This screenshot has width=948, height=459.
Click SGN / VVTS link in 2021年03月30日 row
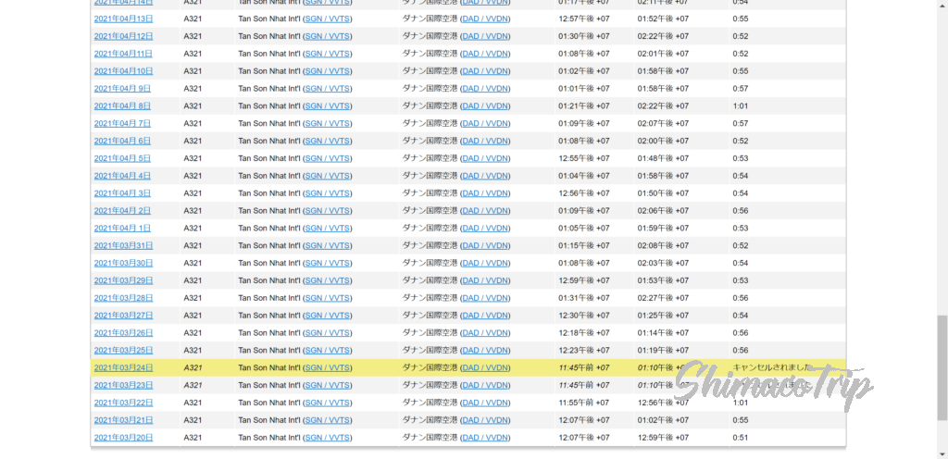328,263
